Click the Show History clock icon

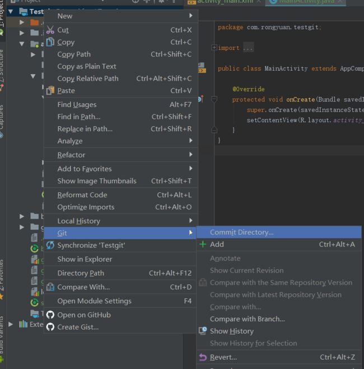tap(203, 331)
